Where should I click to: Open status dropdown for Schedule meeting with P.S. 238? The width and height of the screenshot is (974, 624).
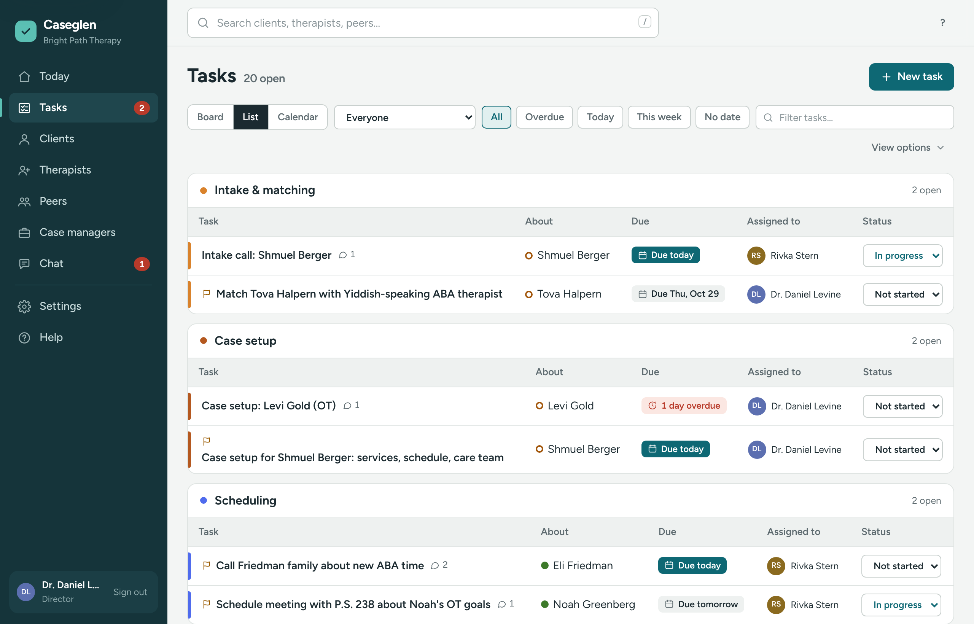901,605
